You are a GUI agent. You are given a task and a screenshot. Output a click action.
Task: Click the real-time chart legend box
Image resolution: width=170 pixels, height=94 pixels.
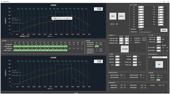[98, 9]
